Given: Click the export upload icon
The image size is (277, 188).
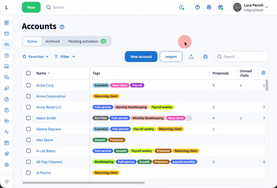Looking at the screenshot, I should pyautogui.click(x=191, y=57).
